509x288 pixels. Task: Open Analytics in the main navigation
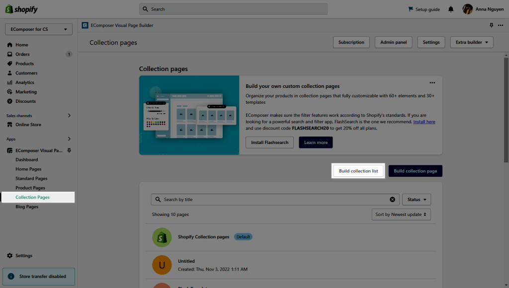(25, 82)
